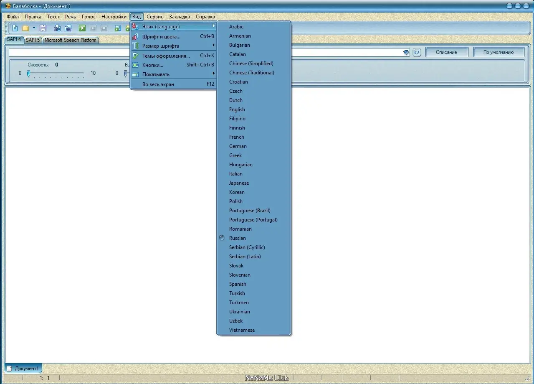The height and width of the screenshot is (384, 534).
Task: Switch to Microsoft Speech Platform tab
Action: pos(70,40)
